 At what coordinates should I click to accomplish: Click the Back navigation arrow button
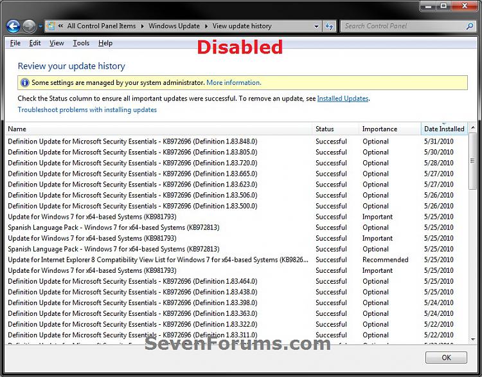coord(13,26)
